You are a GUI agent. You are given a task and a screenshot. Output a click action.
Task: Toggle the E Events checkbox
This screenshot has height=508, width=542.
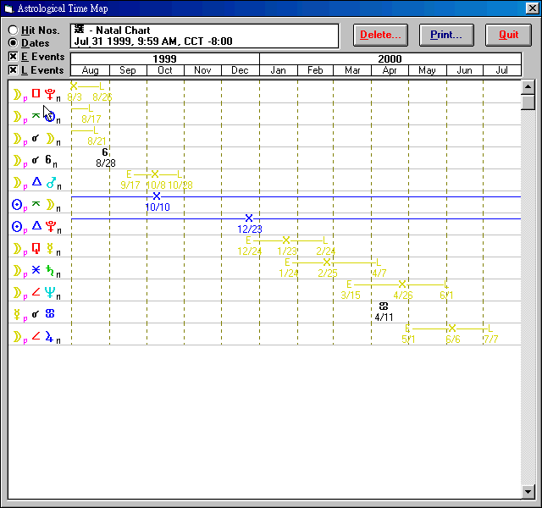[14, 57]
